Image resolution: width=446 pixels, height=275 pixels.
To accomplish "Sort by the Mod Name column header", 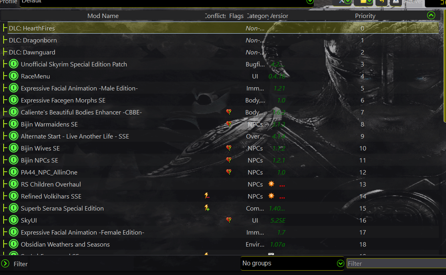I will [x=103, y=16].
